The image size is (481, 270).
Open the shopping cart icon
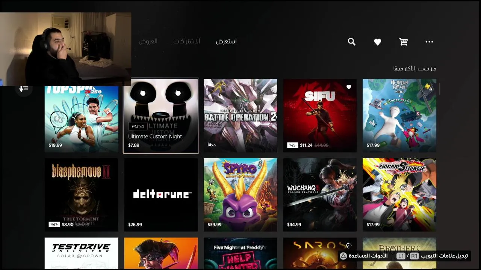(x=404, y=42)
